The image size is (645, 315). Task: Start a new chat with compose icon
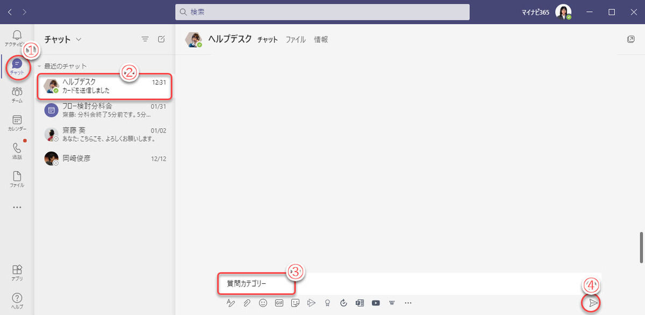click(x=161, y=39)
